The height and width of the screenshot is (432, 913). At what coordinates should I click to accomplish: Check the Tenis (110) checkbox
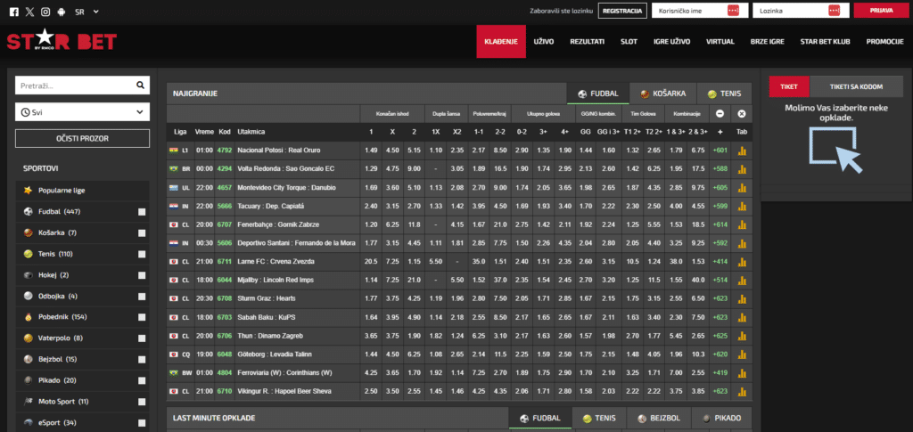click(x=142, y=254)
